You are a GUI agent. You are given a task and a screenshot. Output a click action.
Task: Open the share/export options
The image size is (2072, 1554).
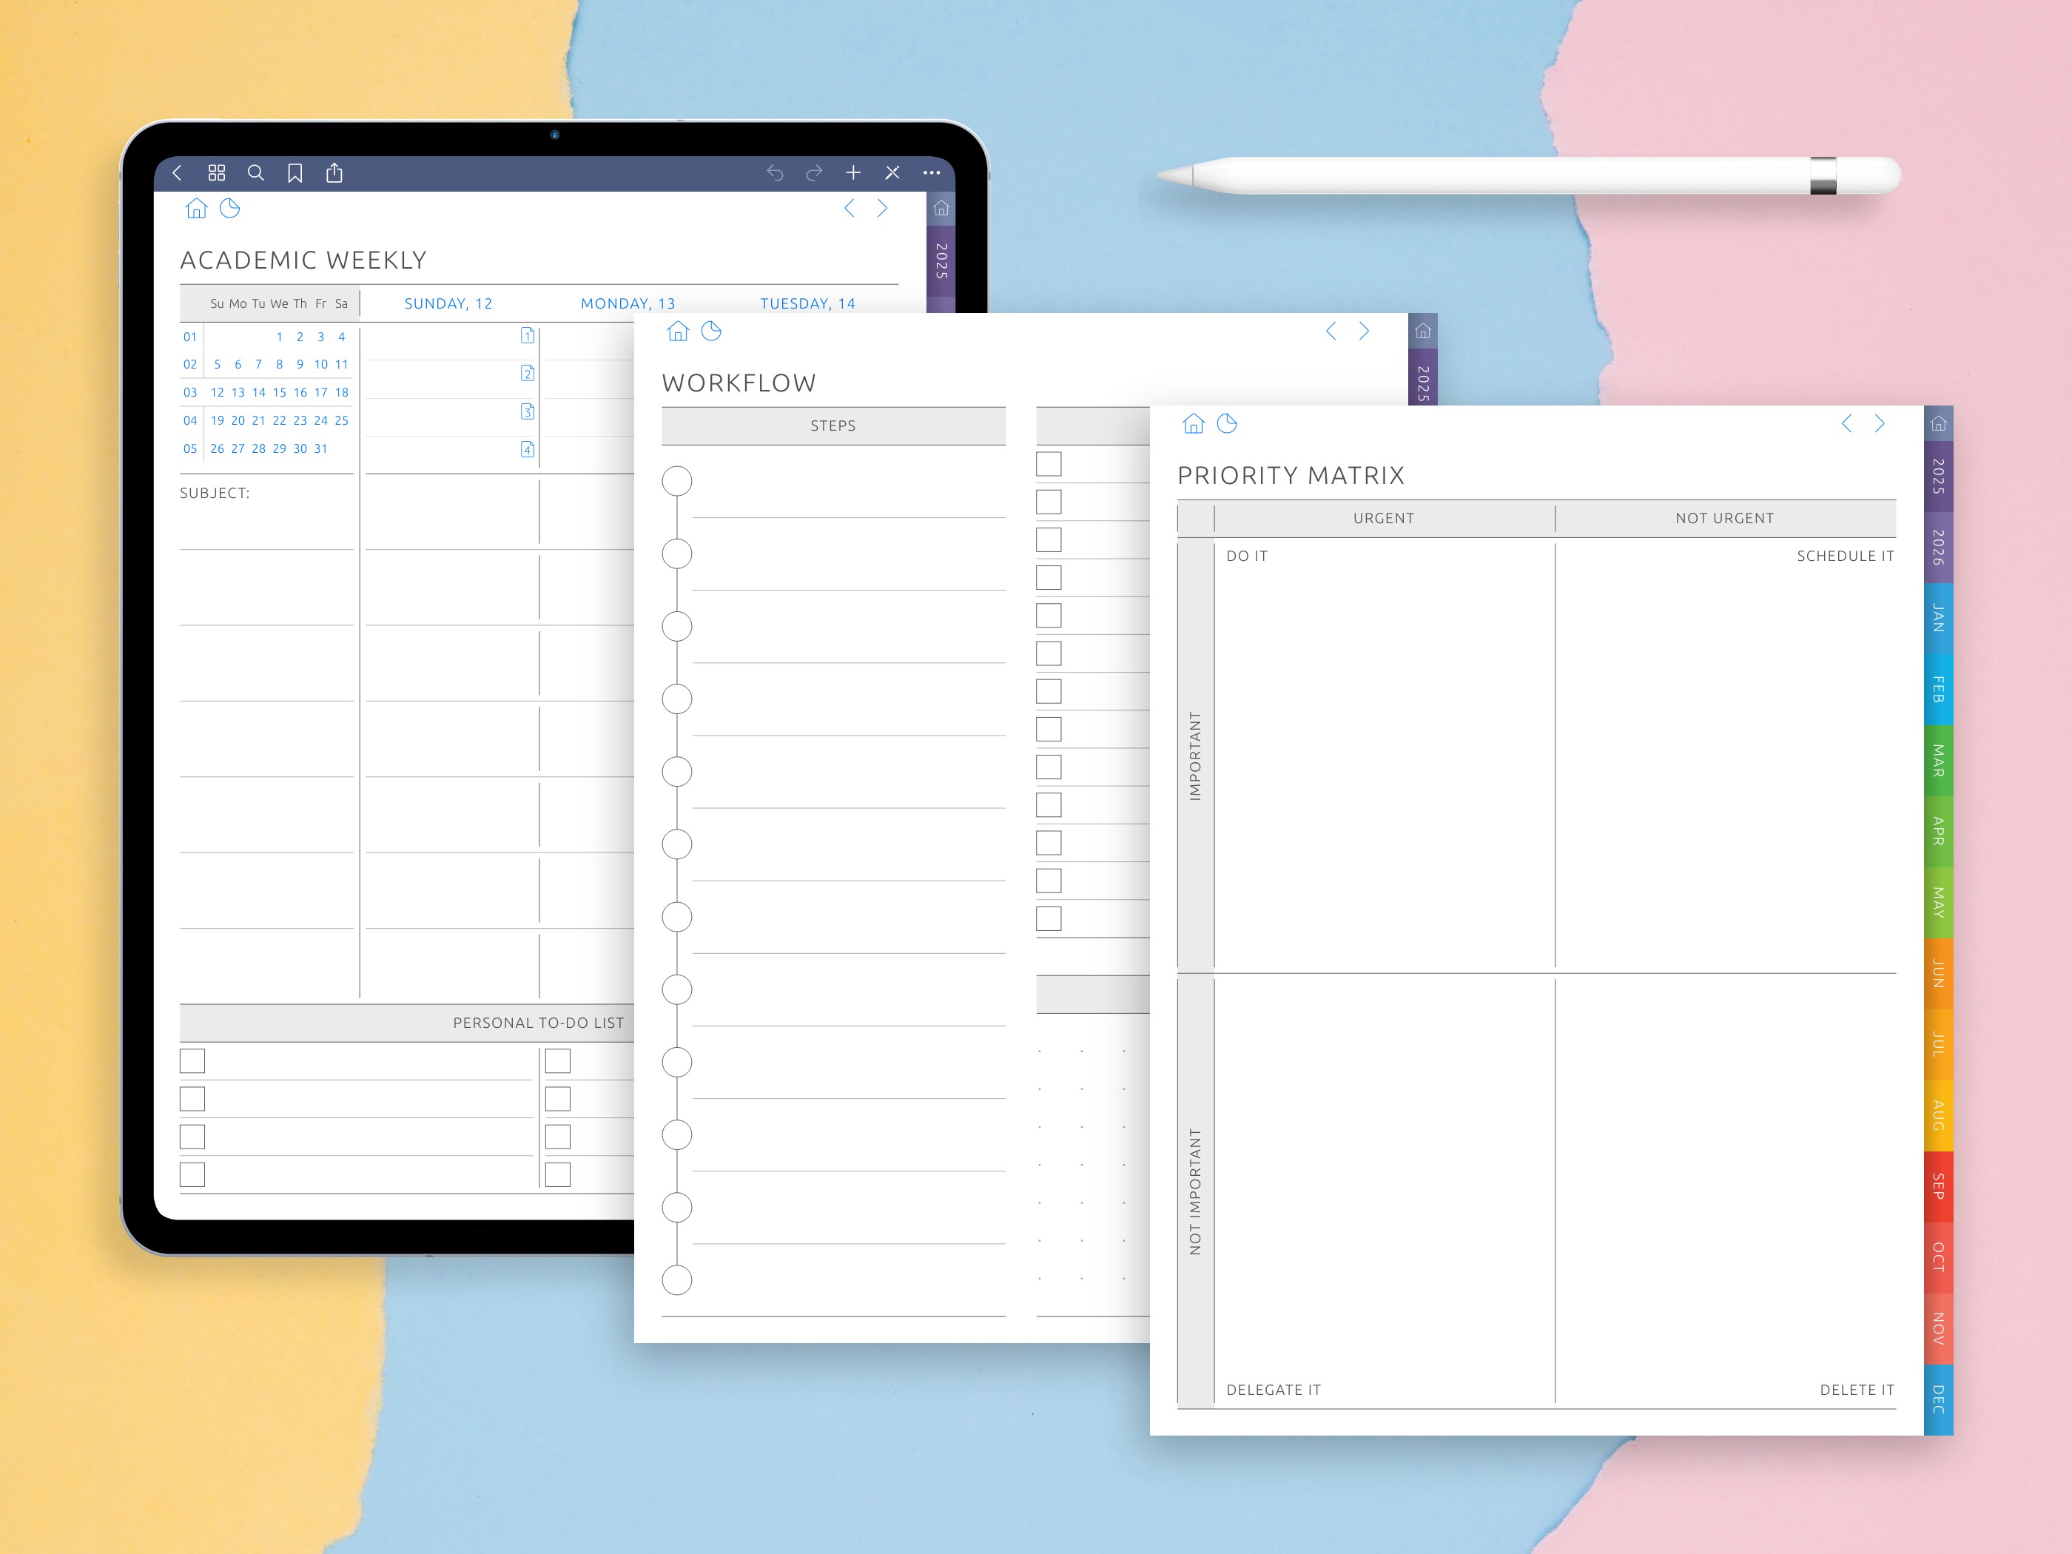(334, 172)
